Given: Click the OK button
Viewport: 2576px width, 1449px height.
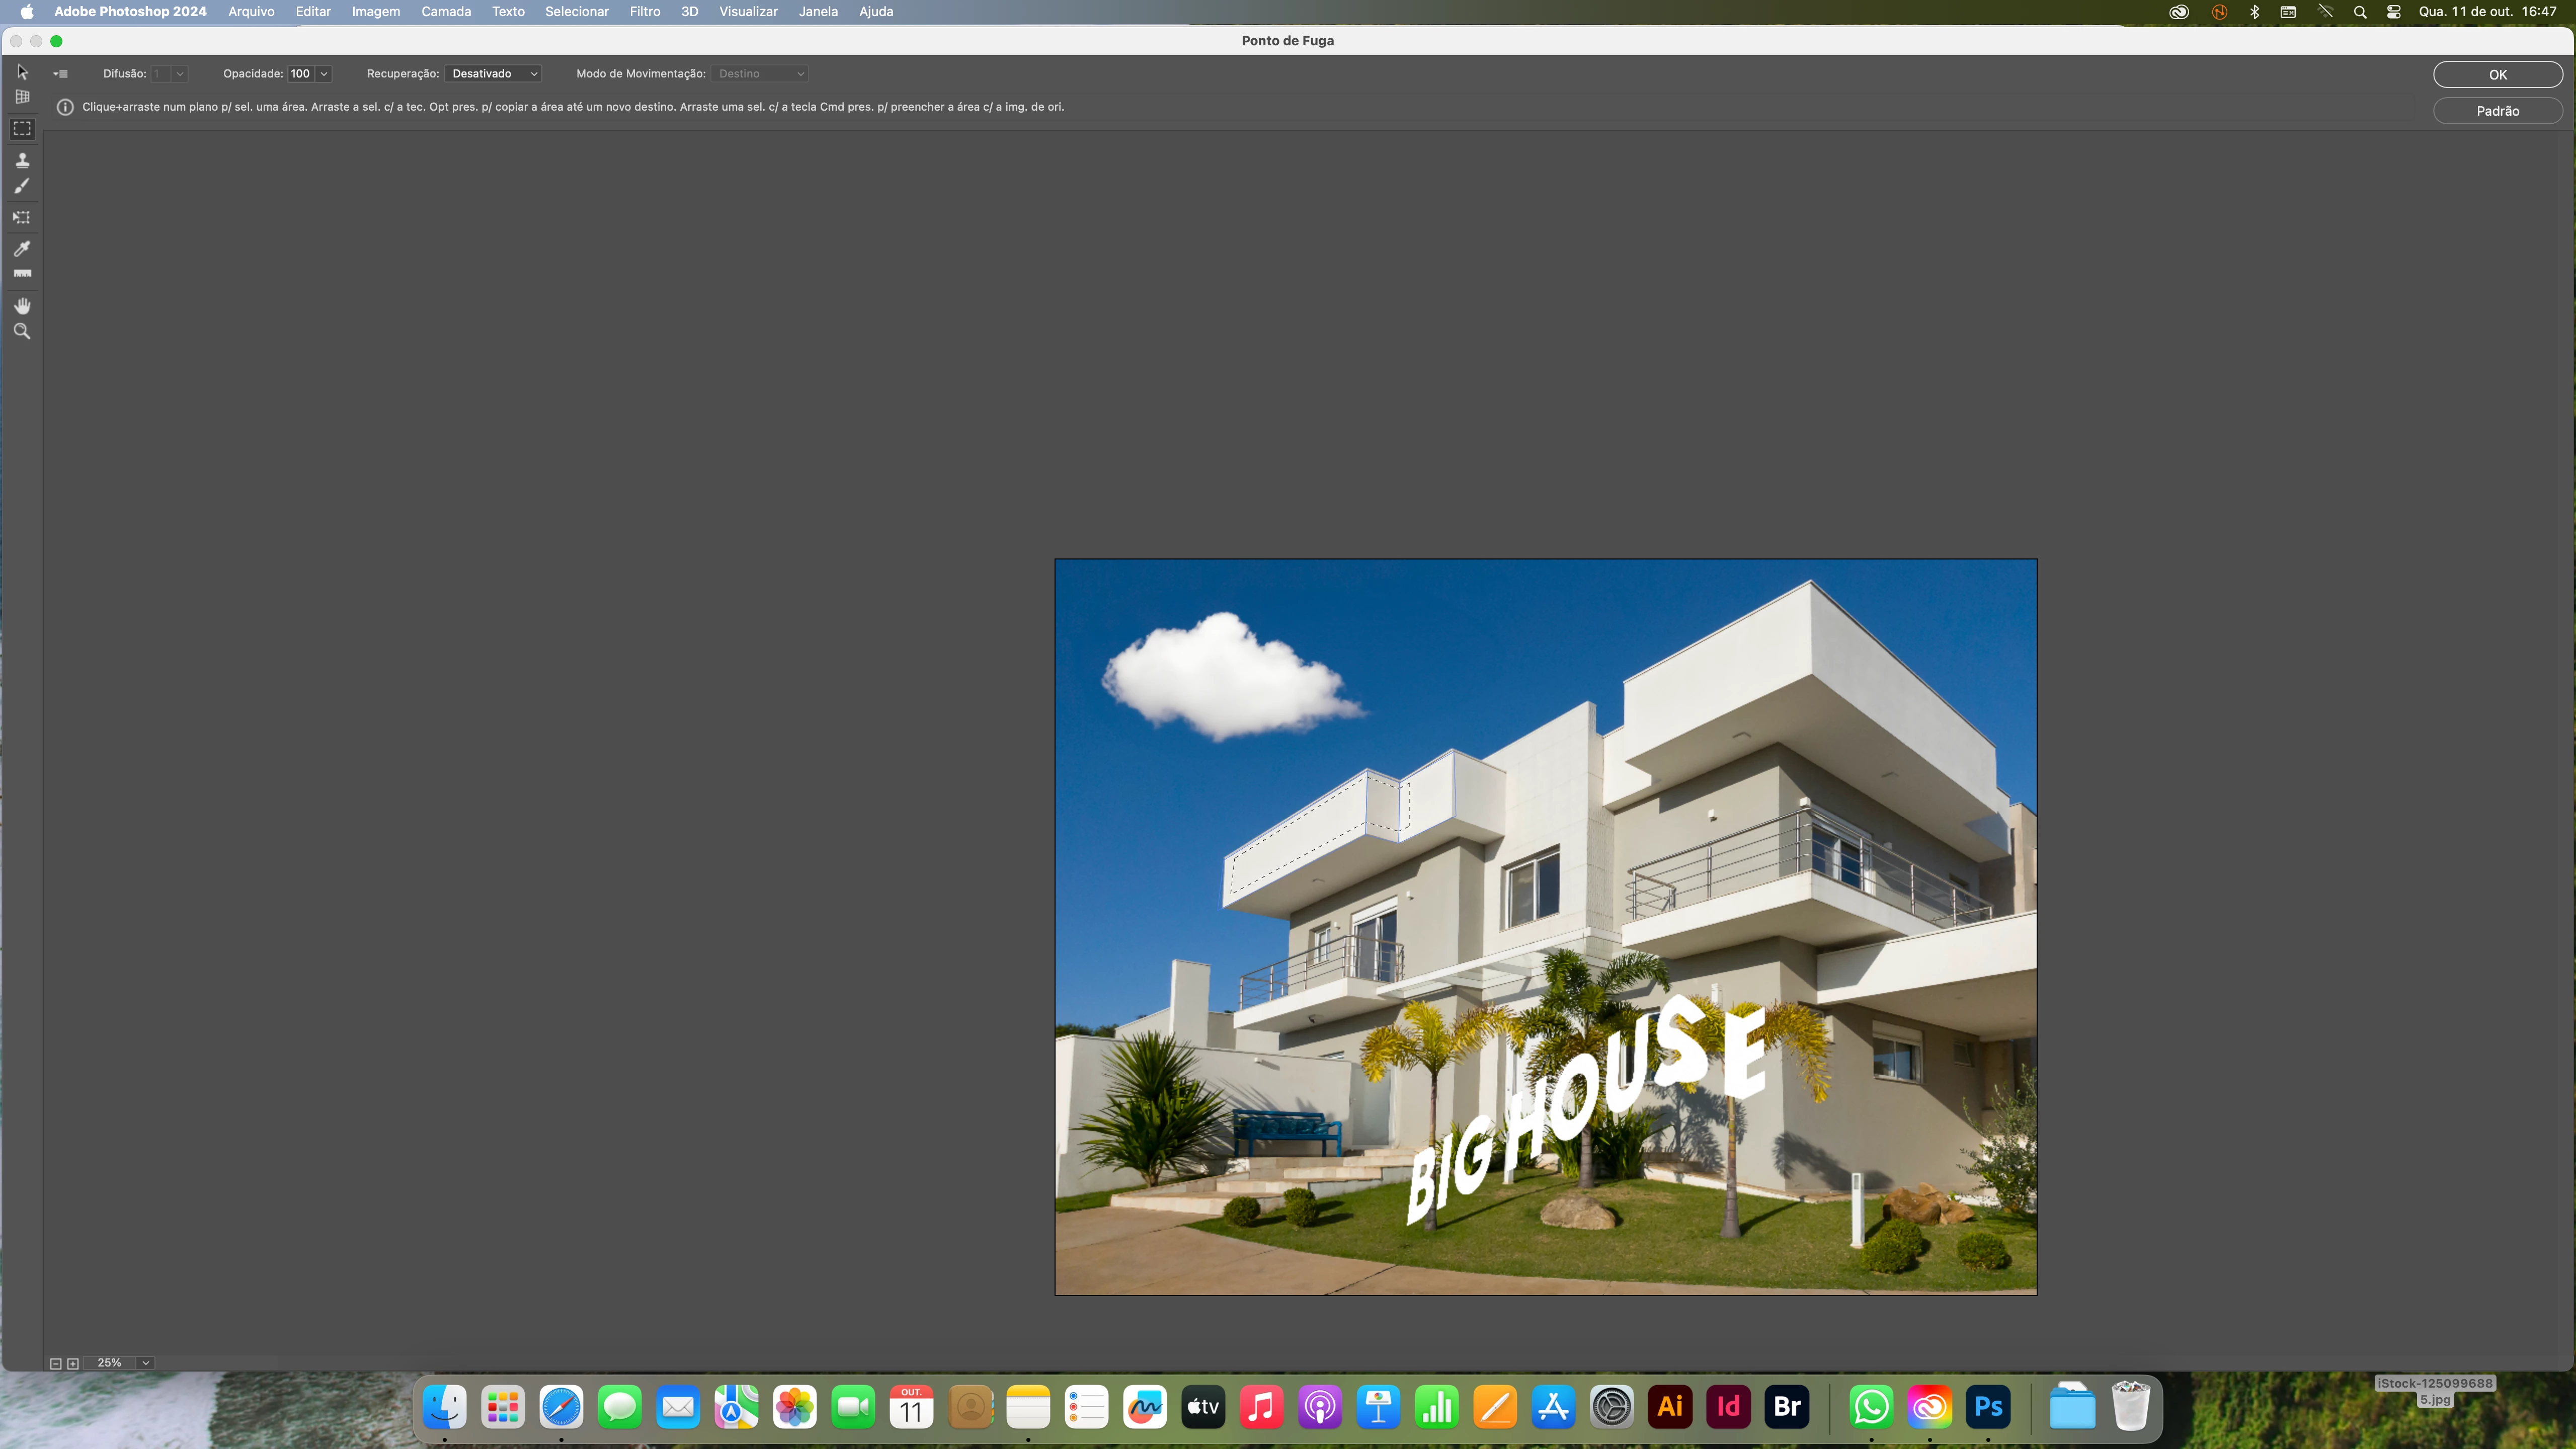Looking at the screenshot, I should point(2497,75).
